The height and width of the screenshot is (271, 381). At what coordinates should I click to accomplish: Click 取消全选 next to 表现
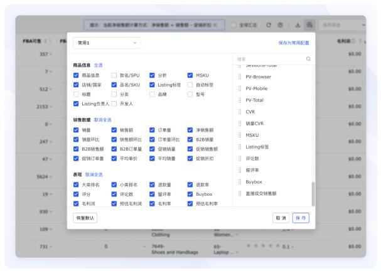click(x=94, y=174)
